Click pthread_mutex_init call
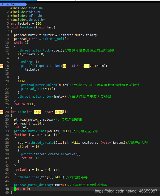This screenshot has width=160, height=196. (44, 131)
